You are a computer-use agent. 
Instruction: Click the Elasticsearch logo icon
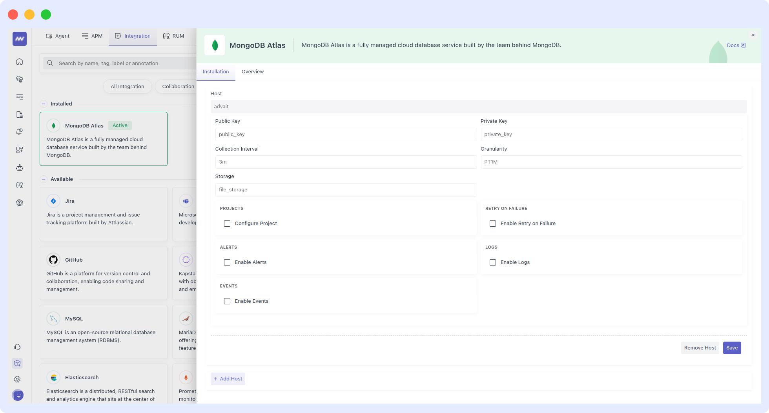tap(53, 377)
